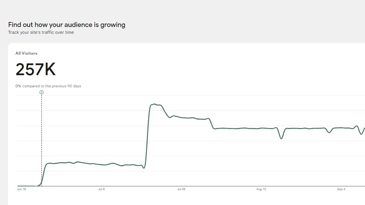Screen dimensions: 365x205
Task: Select the Jul 6 axis label
Action: tap(102, 189)
